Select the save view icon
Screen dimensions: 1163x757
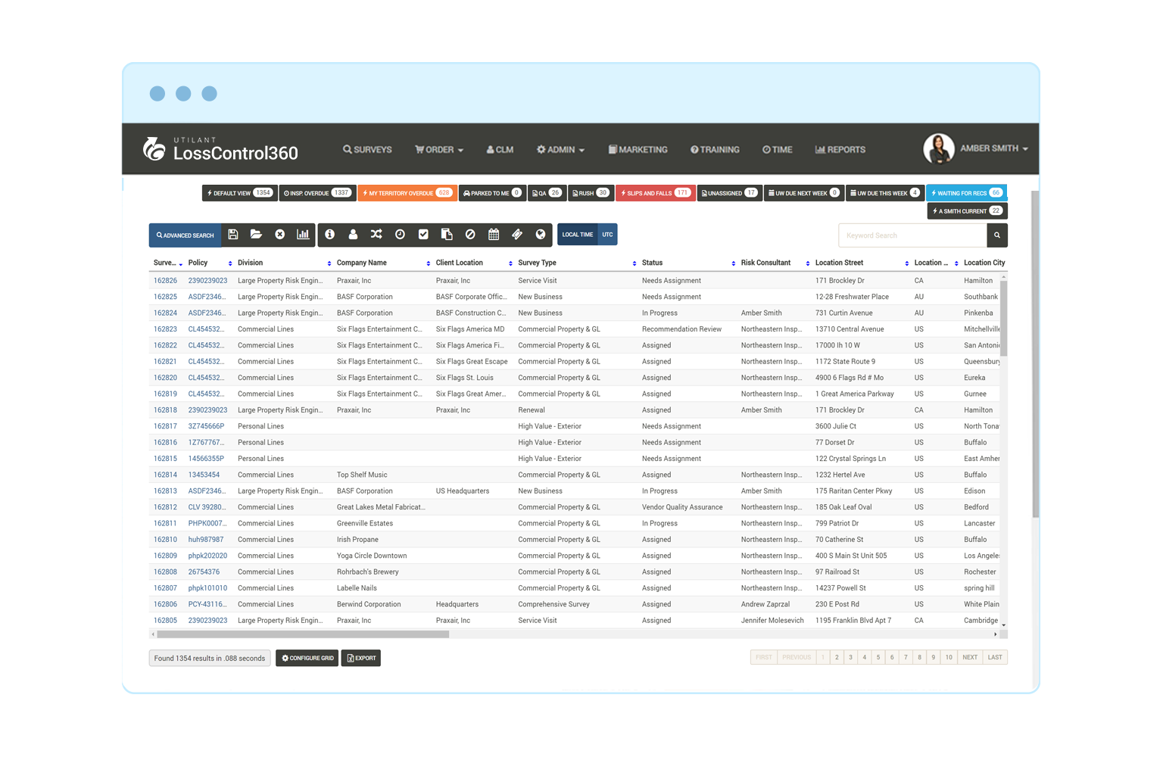click(x=232, y=234)
